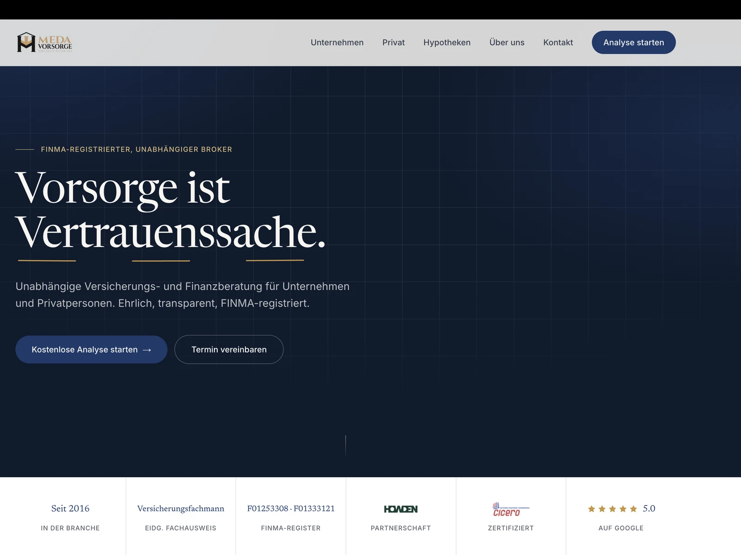Screen dimensions: 741x555
Task: Click the "Seit 2016" text
Action: pyautogui.click(x=70, y=508)
